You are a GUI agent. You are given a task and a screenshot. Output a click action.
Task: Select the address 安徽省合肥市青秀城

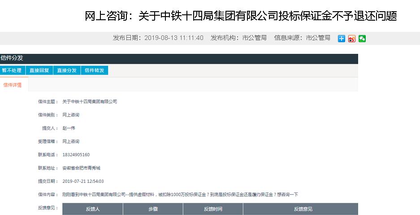81,168
